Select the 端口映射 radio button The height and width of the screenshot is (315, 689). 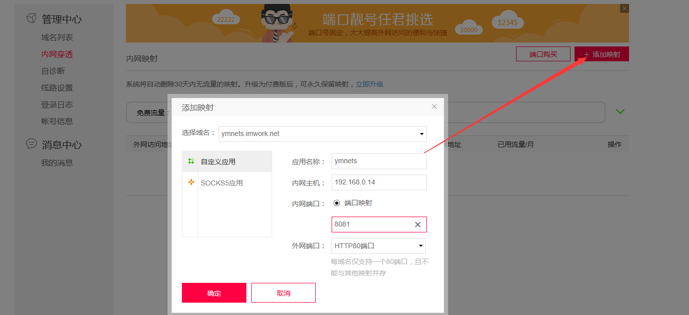click(337, 203)
